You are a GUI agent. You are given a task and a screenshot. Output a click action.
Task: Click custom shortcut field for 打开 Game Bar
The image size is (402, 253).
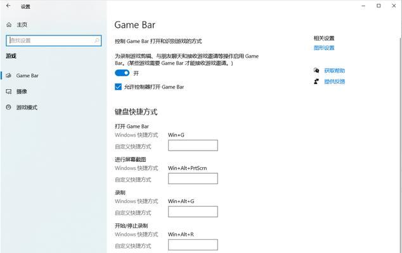(x=193, y=145)
